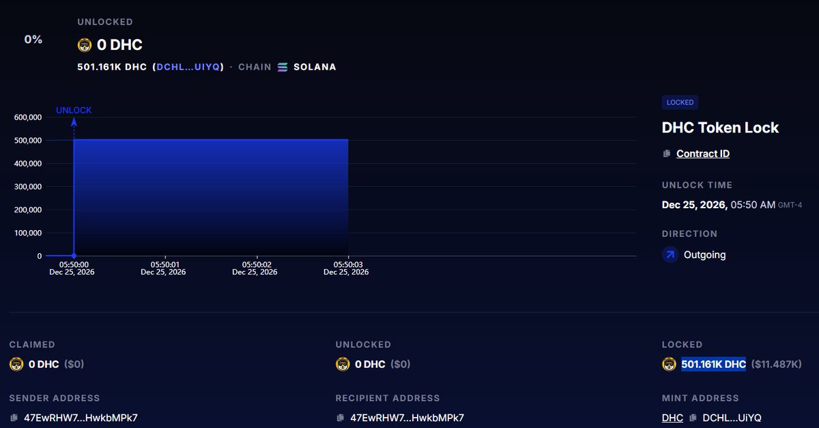The image size is (819, 428).
Task: Click the 0 DHC claimed amount
Action: pos(44,365)
